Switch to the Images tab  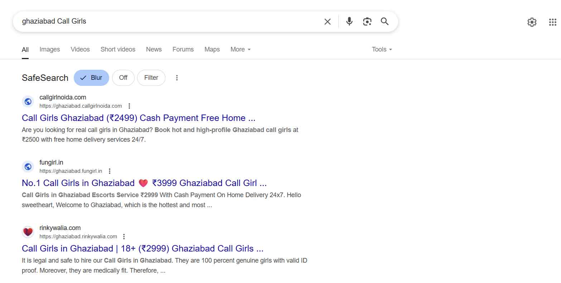(x=50, y=49)
